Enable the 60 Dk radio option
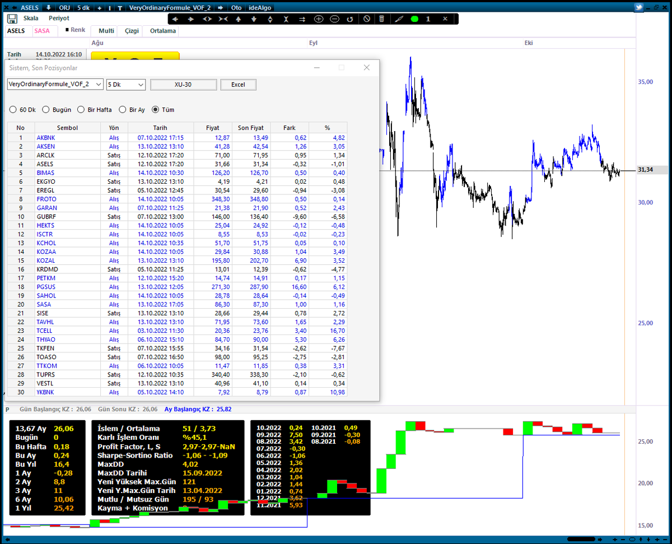672x544 pixels. [x=12, y=109]
